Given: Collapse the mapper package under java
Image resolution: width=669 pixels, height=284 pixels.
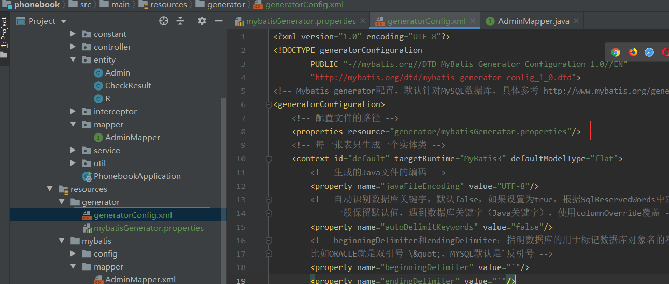Looking at the screenshot, I should click(74, 125).
